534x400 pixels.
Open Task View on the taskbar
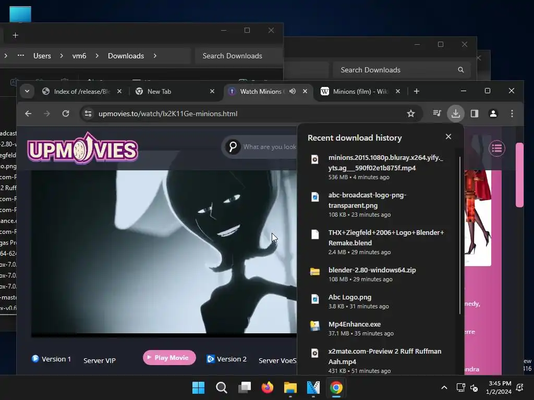pos(245,387)
